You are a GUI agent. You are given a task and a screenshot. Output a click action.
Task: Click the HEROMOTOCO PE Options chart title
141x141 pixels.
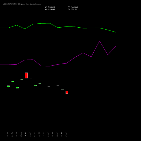click(x=22, y=4)
